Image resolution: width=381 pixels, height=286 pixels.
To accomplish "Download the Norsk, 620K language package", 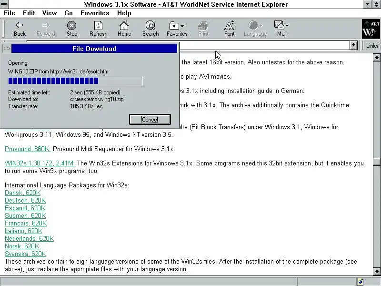I will coord(22,246).
